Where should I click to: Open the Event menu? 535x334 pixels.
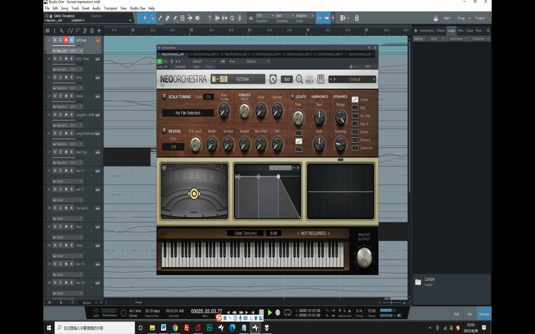pos(86,8)
